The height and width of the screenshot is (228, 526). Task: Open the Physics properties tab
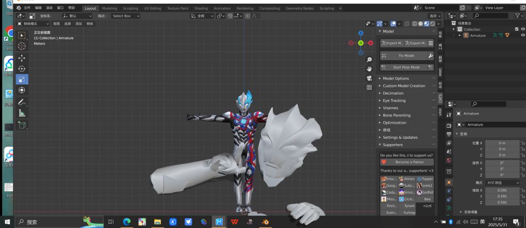click(449, 191)
